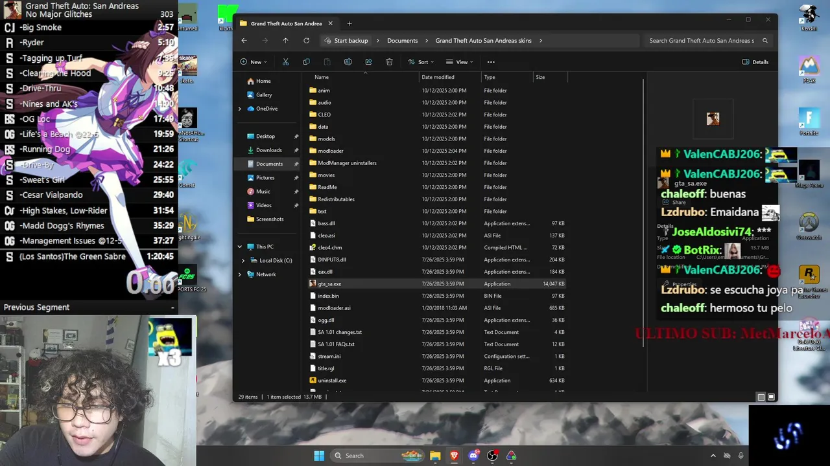Click Start backup in address bar
This screenshot has width=830, height=466.
coord(351,41)
